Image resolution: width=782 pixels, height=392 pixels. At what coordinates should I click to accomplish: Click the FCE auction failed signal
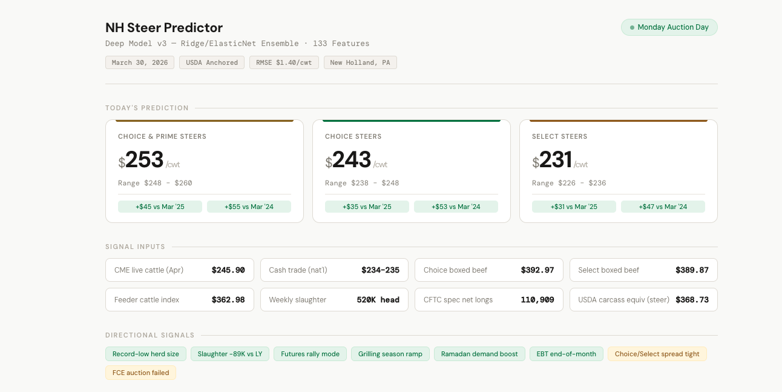pyautogui.click(x=140, y=373)
